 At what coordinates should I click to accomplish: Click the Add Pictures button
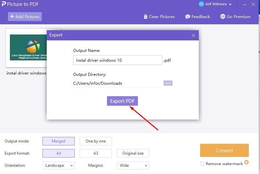[25, 17]
